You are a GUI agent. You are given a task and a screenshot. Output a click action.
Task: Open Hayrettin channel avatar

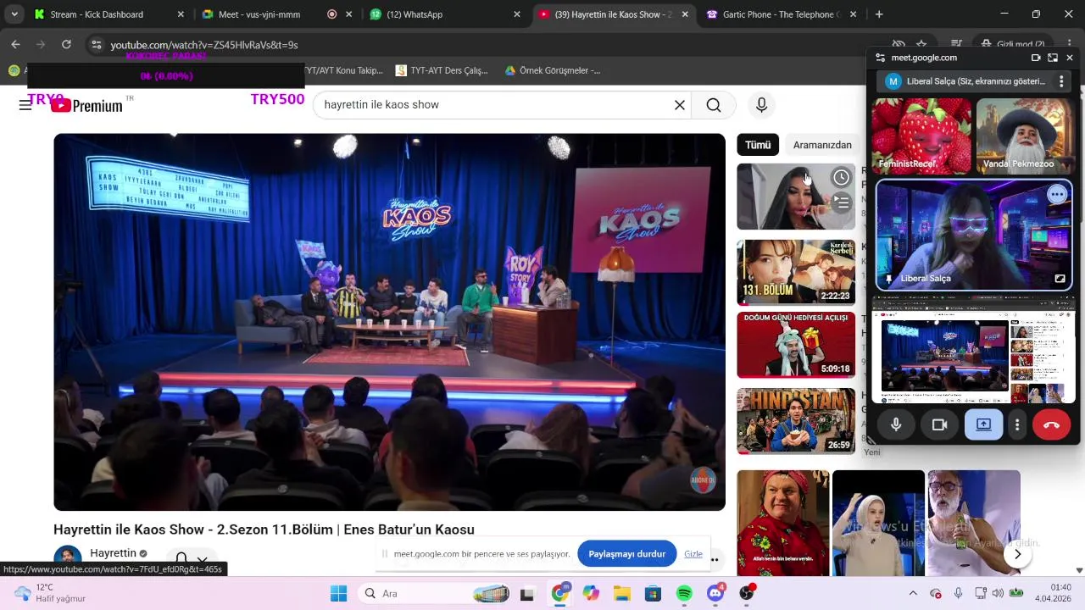click(68, 559)
